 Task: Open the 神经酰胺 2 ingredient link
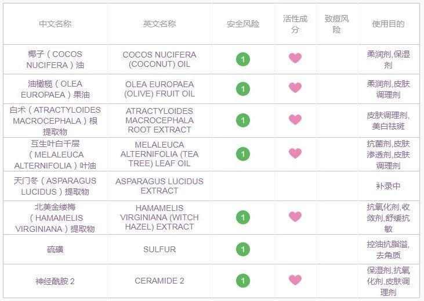coord(55,281)
